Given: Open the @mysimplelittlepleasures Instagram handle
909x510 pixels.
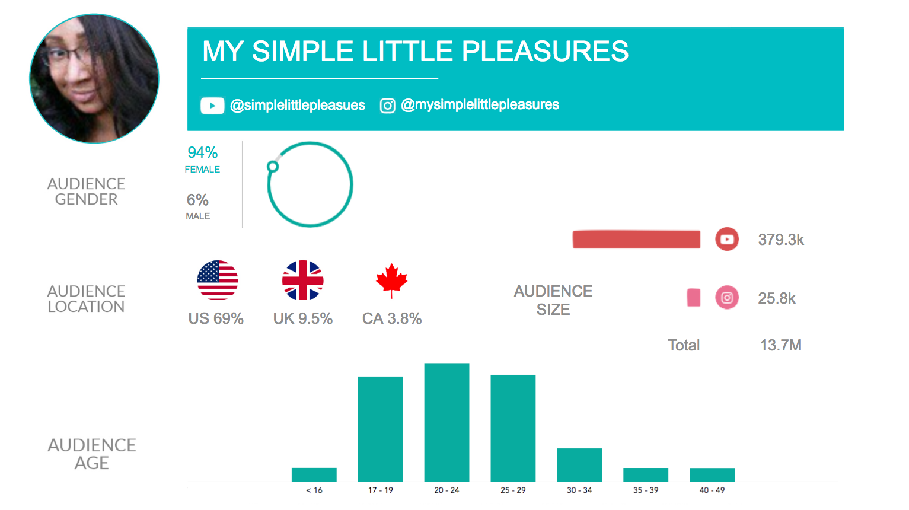Looking at the screenshot, I should point(480,105).
